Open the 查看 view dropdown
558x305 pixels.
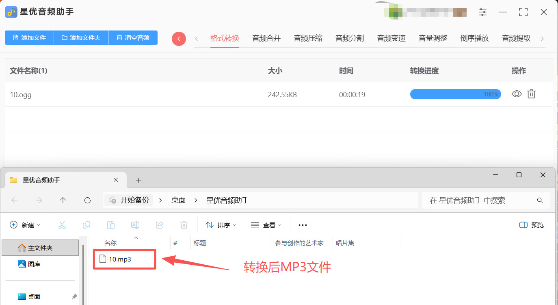point(266,225)
